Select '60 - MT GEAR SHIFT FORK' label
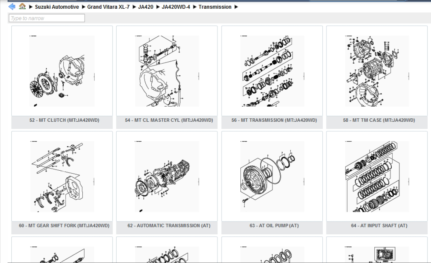The width and height of the screenshot is (431, 263). coord(64,225)
